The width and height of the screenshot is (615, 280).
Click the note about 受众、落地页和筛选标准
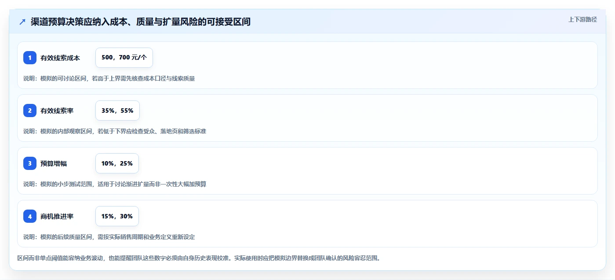point(115,131)
